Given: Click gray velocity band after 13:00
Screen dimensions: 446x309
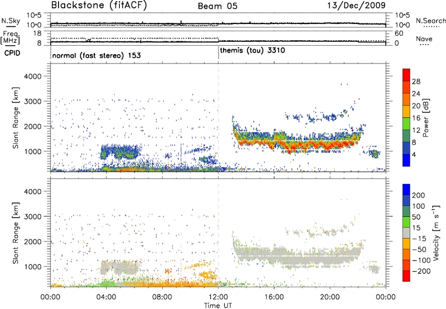Looking at the screenshot, I should [296, 256].
